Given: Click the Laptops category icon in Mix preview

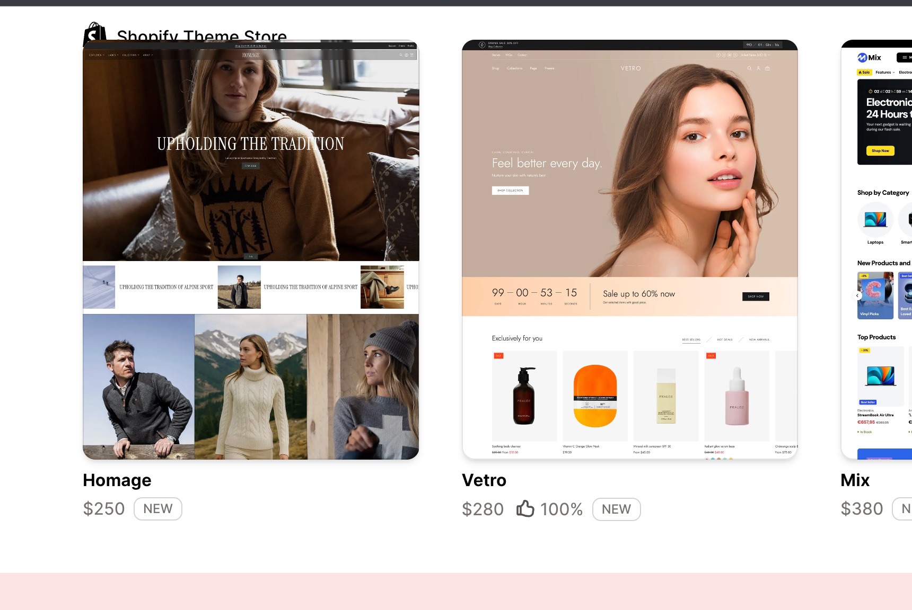Looking at the screenshot, I should [875, 219].
